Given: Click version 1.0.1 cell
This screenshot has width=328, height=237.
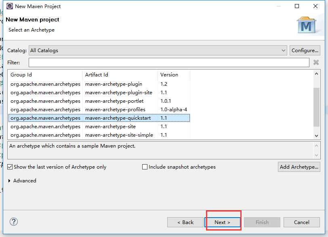Looking at the screenshot, I should click(x=166, y=101).
